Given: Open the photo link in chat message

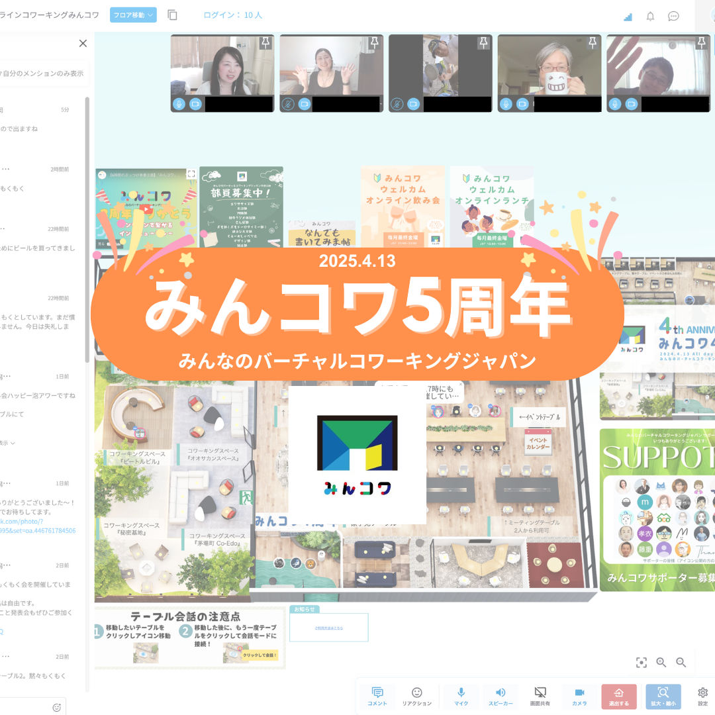Looking at the screenshot, I should [38, 526].
